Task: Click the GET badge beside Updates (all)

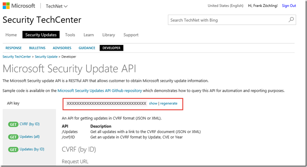Action: (13, 137)
